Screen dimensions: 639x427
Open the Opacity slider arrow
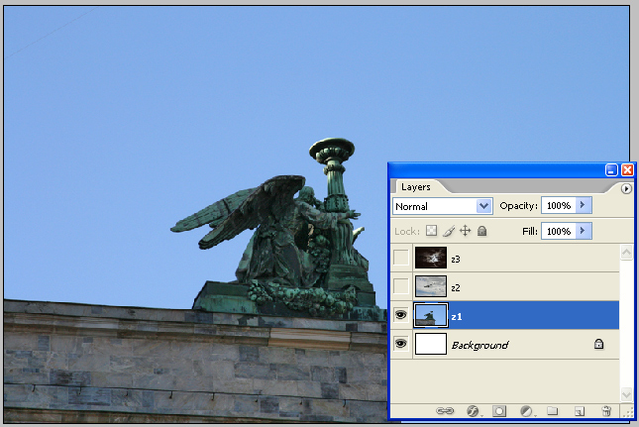[584, 205]
